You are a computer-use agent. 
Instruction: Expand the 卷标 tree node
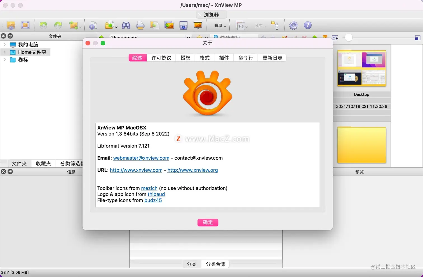(x=4, y=60)
